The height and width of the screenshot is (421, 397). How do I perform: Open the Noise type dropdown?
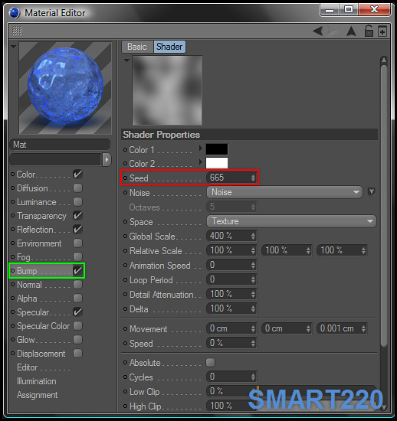coord(284,192)
